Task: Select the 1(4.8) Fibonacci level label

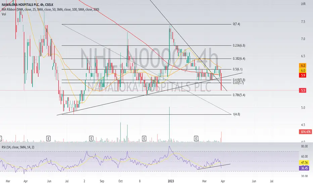Action: point(236,114)
